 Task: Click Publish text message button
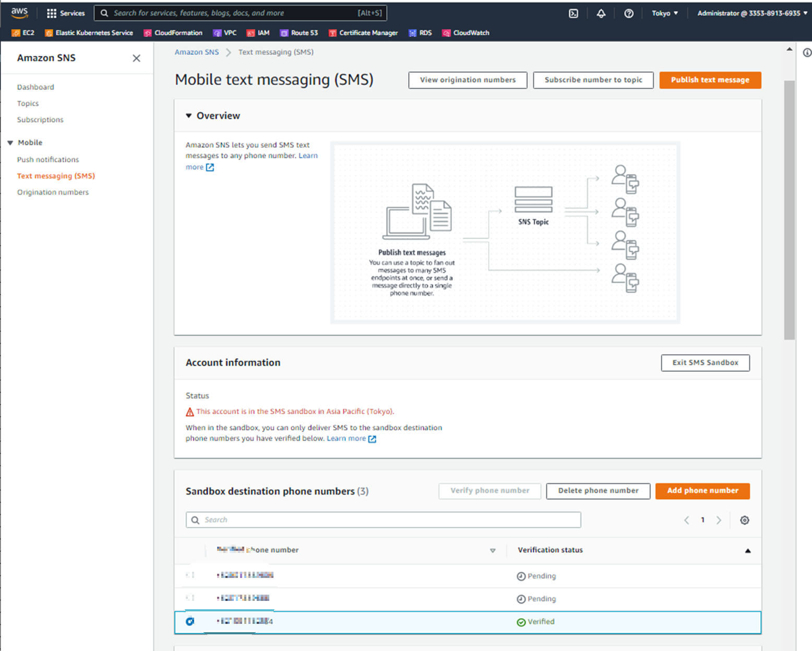click(x=710, y=80)
